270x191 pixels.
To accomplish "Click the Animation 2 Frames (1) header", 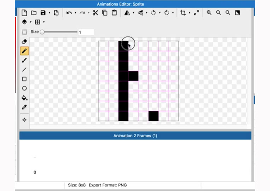I will pos(135,136).
